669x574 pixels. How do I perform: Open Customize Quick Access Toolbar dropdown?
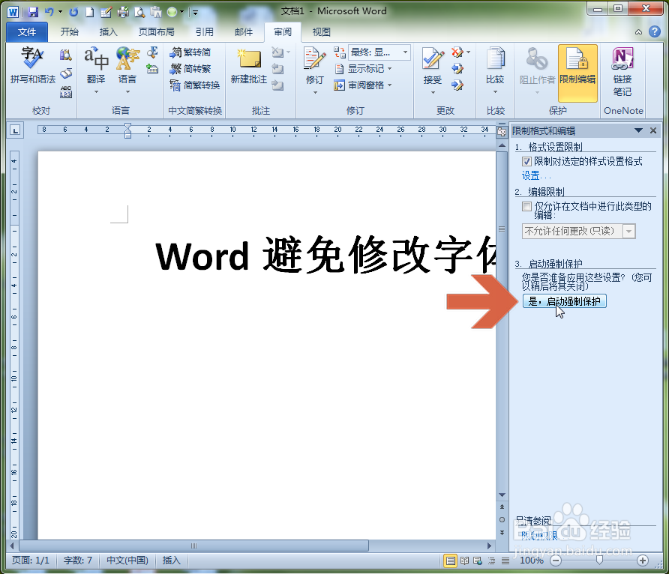(195, 12)
